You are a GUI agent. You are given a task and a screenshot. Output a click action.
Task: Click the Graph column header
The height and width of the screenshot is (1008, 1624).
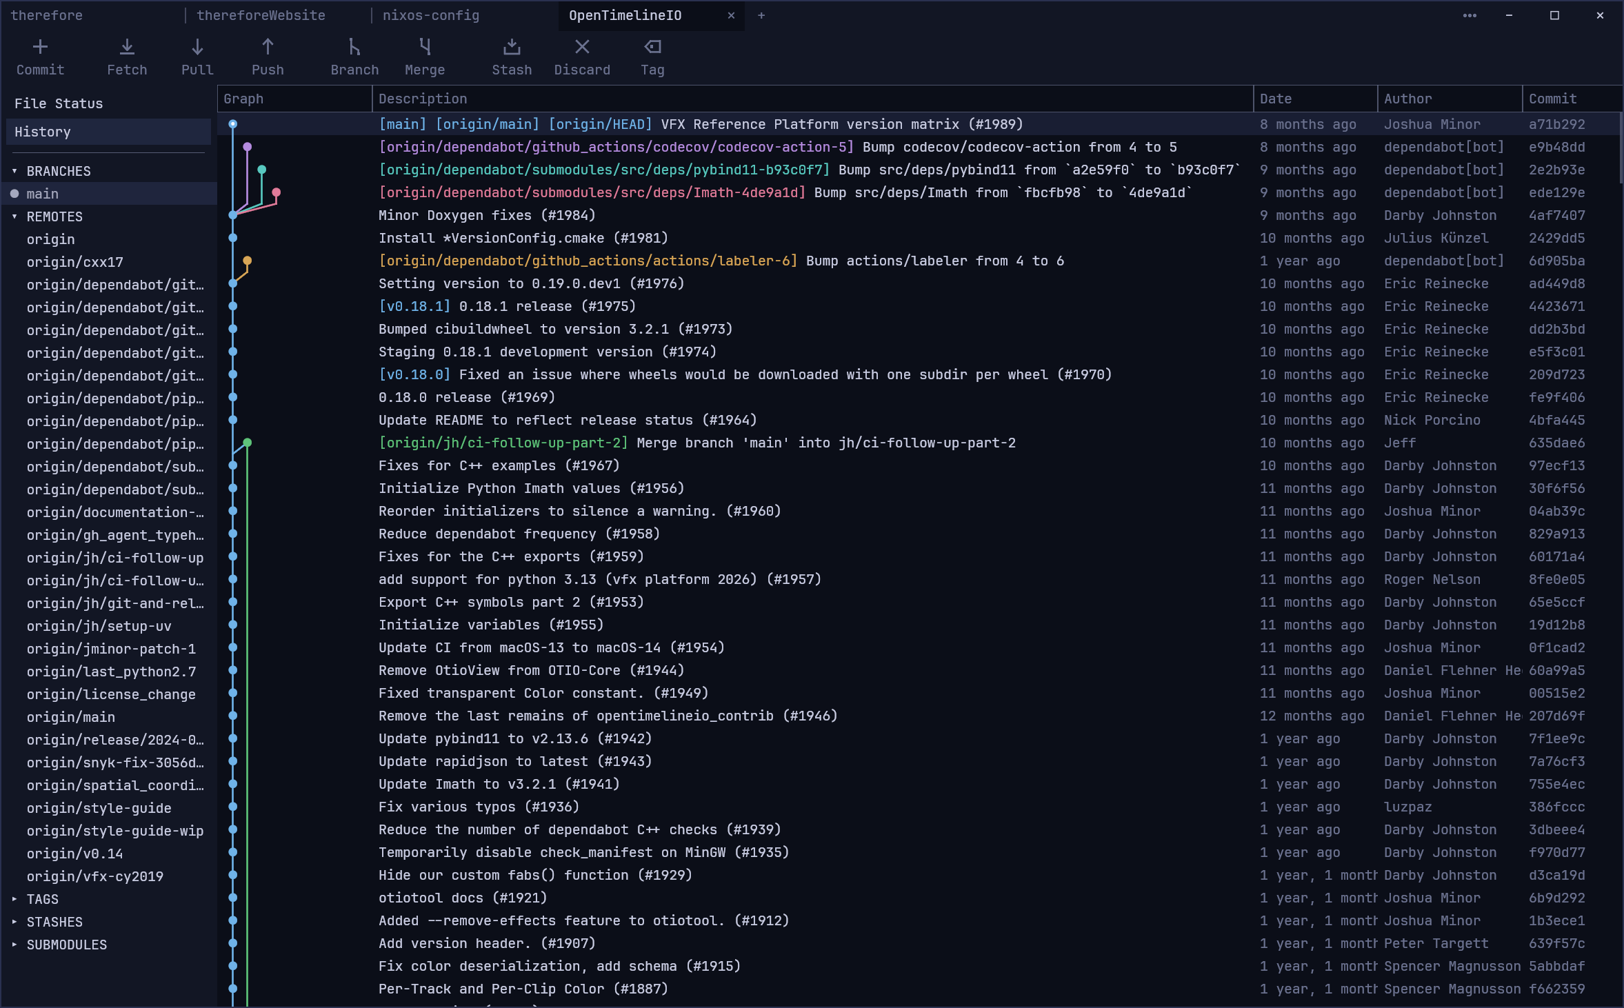click(x=294, y=99)
